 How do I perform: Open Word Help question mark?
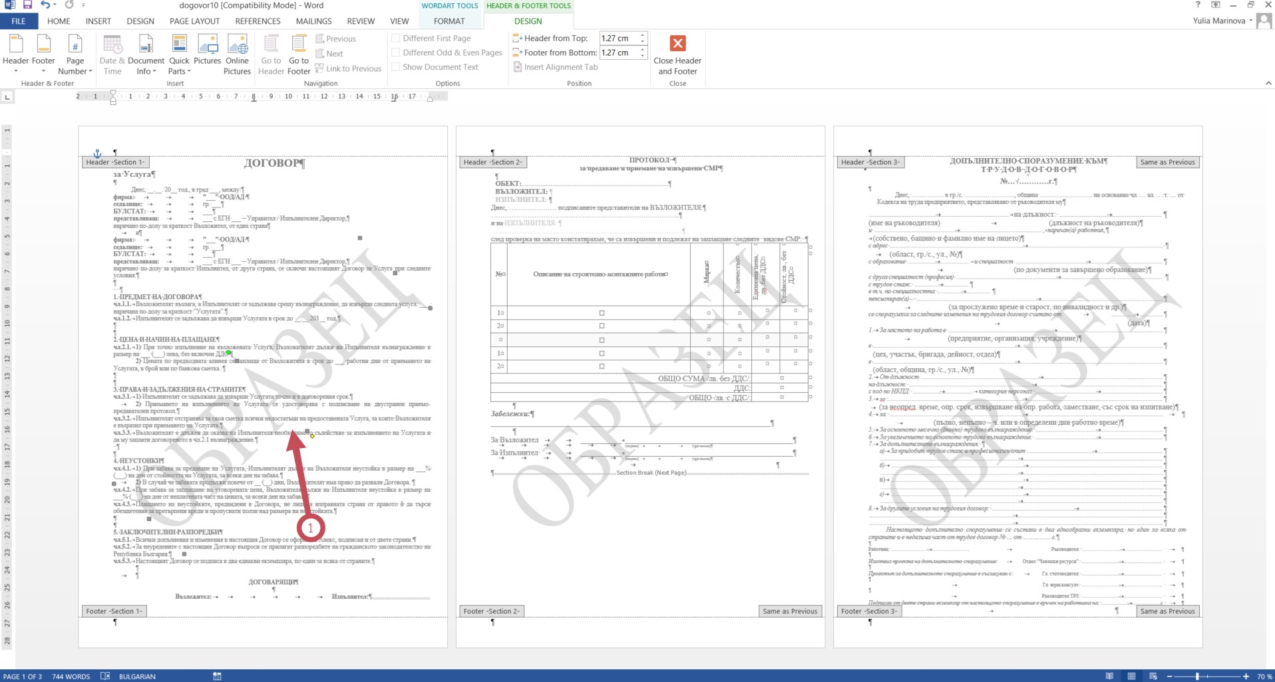tap(1198, 5)
